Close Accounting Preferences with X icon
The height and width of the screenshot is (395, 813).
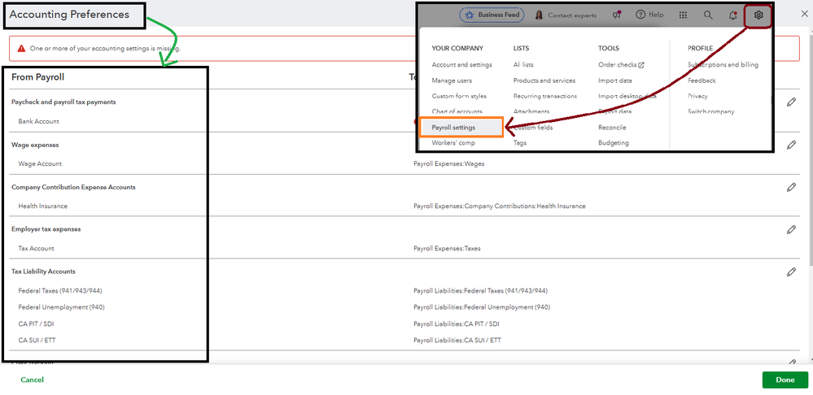click(x=804, y=14)
